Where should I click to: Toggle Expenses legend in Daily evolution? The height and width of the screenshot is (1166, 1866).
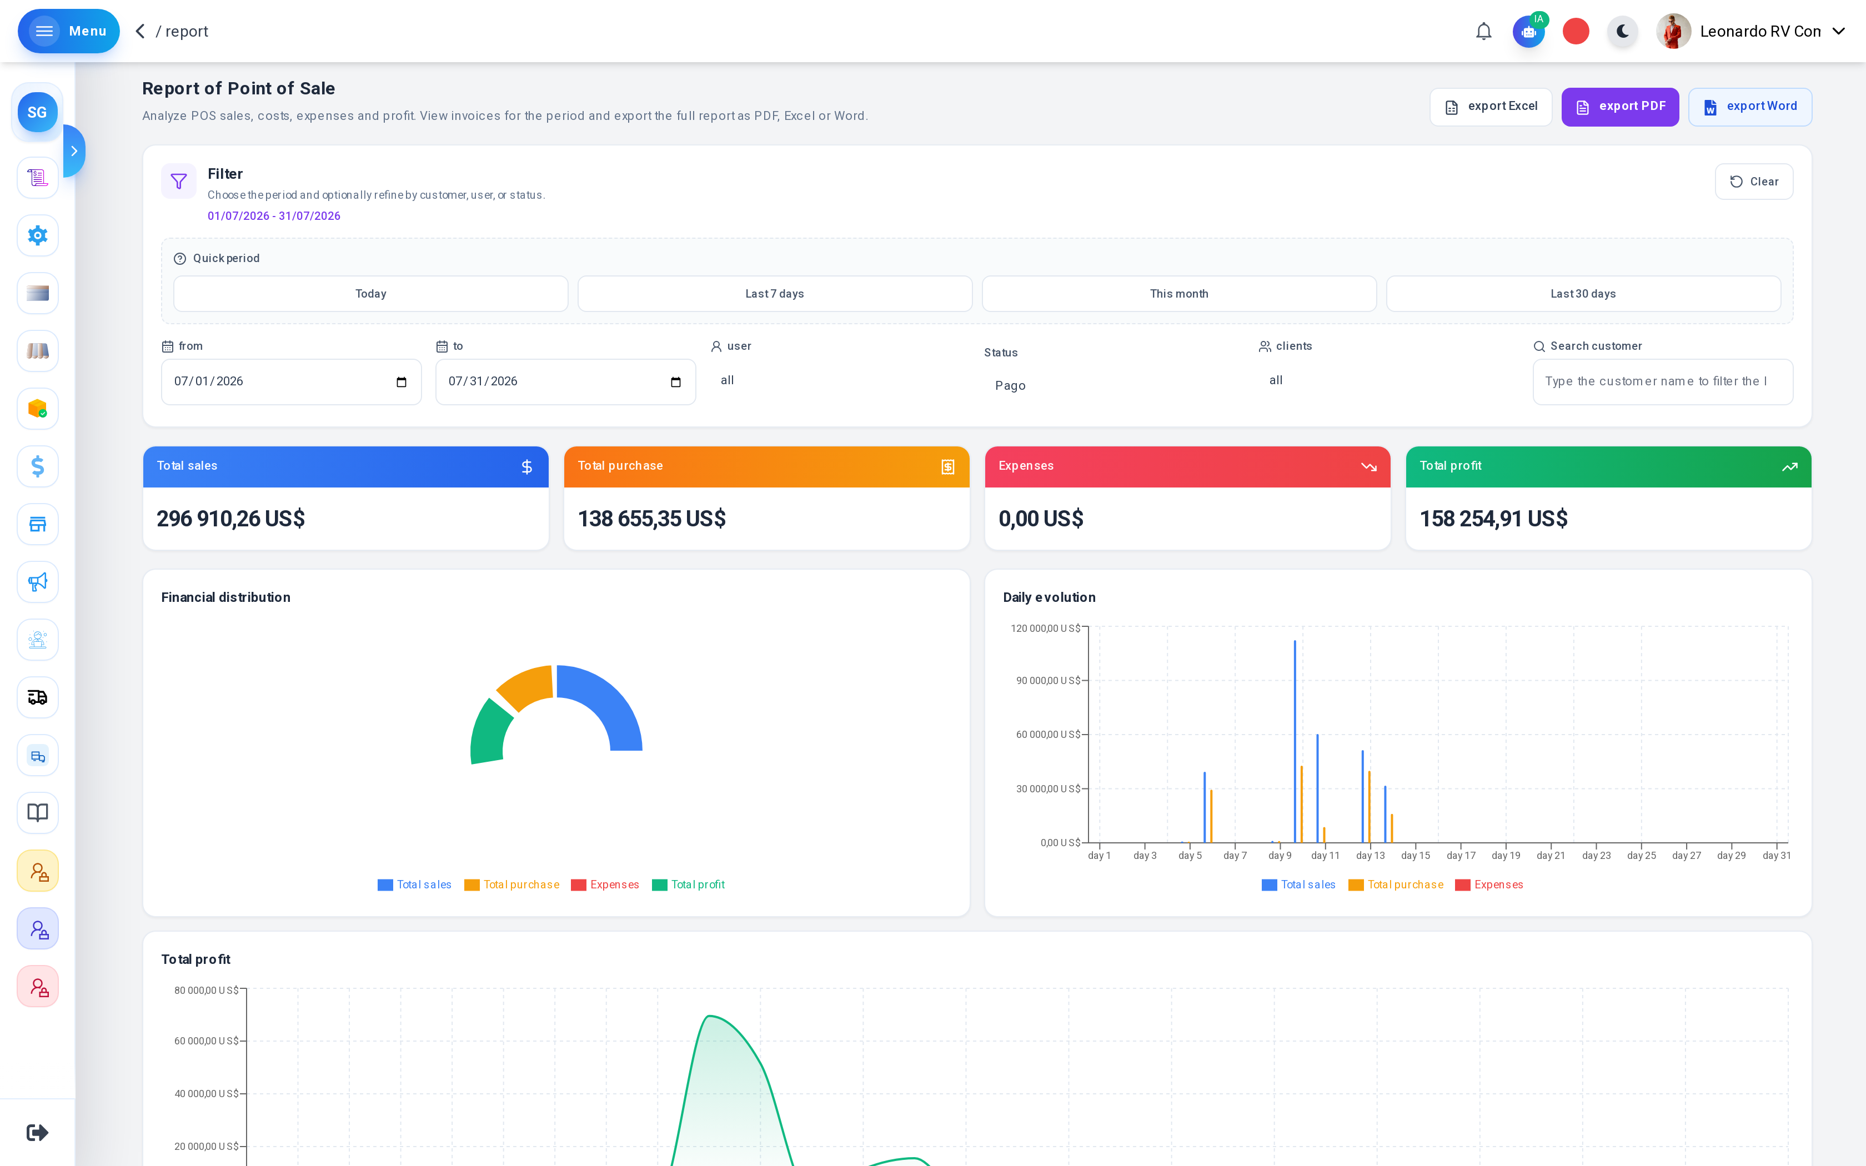coord(1489,884)
